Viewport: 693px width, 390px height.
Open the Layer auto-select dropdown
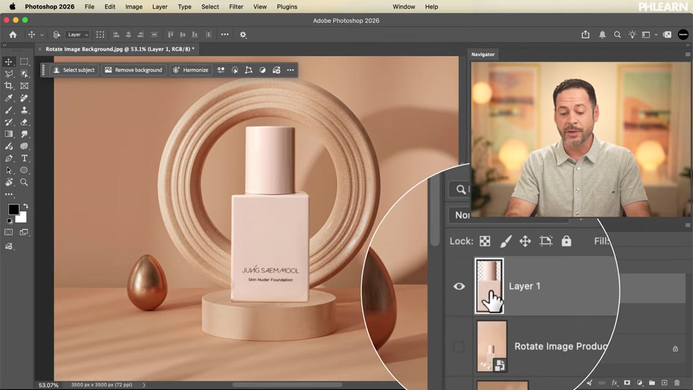click(78, 35)
